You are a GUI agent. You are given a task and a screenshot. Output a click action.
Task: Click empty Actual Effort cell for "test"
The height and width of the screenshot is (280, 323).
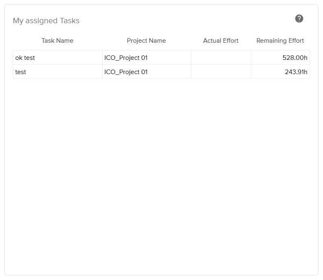click(x=221, y=72)
